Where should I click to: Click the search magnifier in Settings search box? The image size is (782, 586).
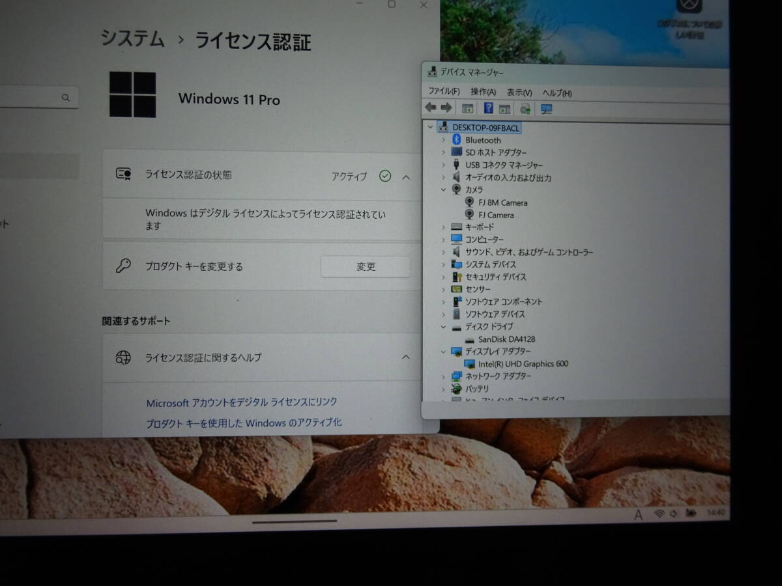click(x=66, y=98)
